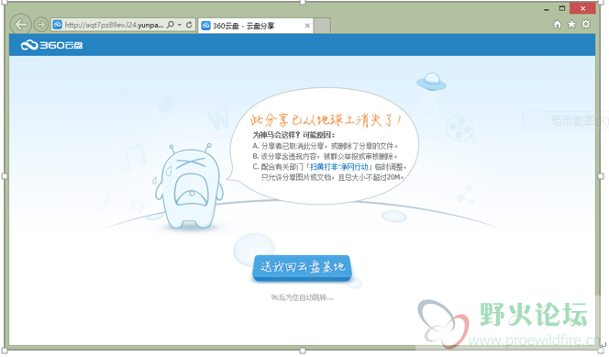Viewport: 609px width, 357px height.
Task: Click the UFO illustration above the bubble
Action: [x=431, y=81]
